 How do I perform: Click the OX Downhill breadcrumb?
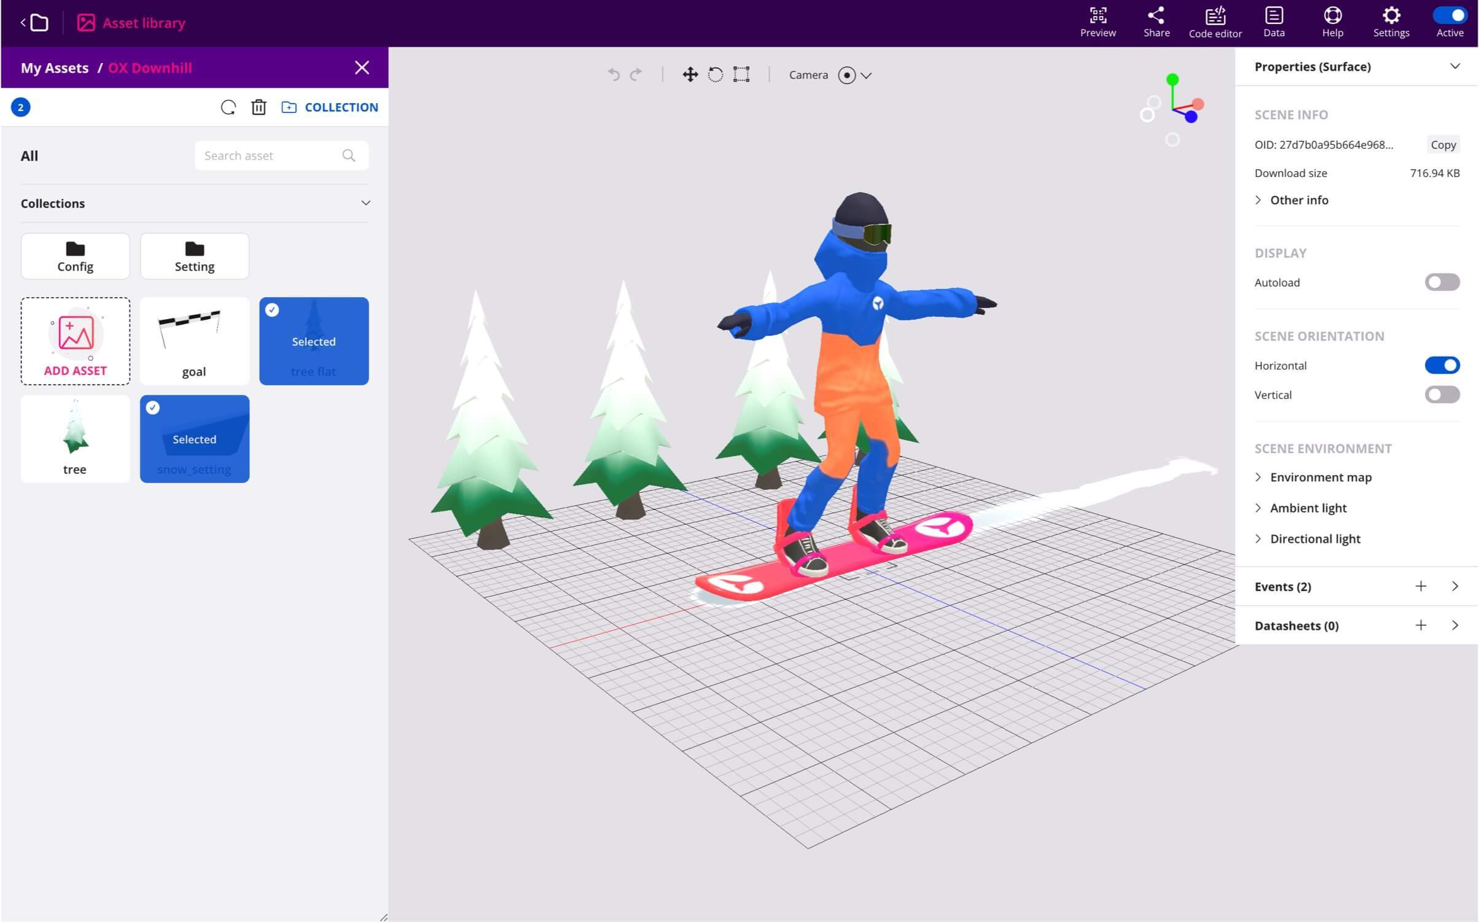(150, 68)
